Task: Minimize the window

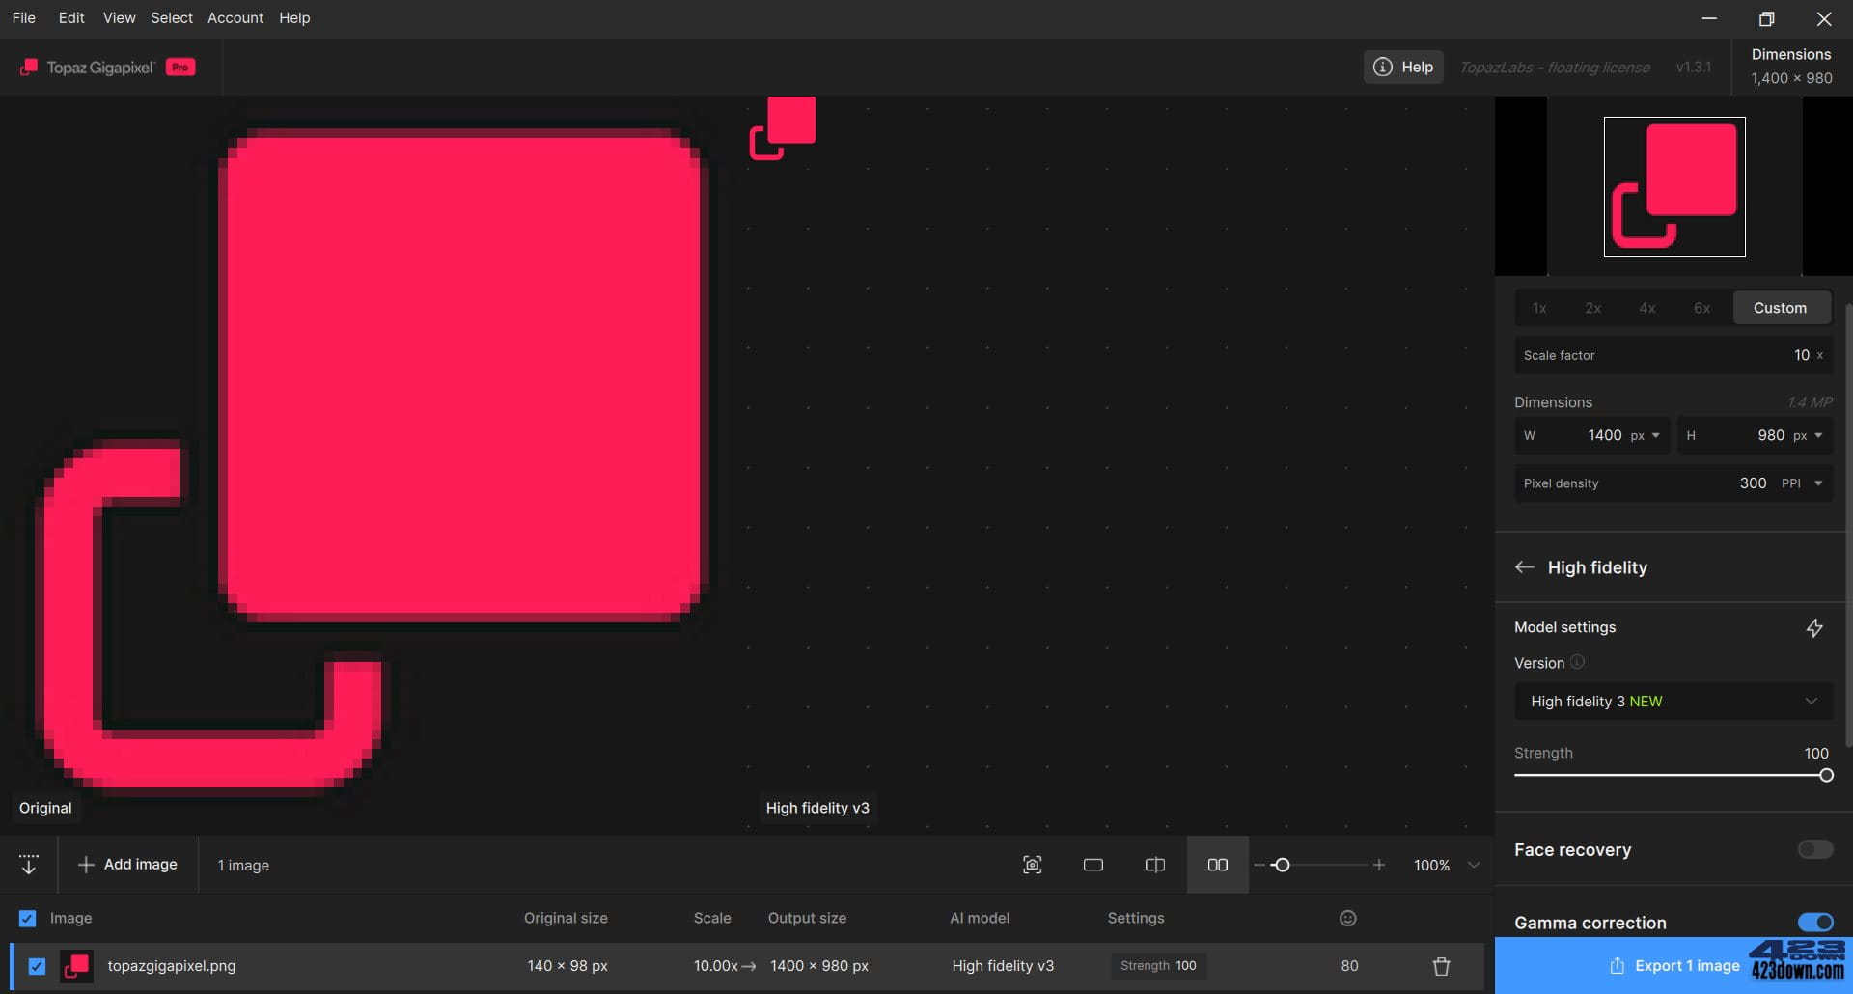Action: pos(1709,18)
